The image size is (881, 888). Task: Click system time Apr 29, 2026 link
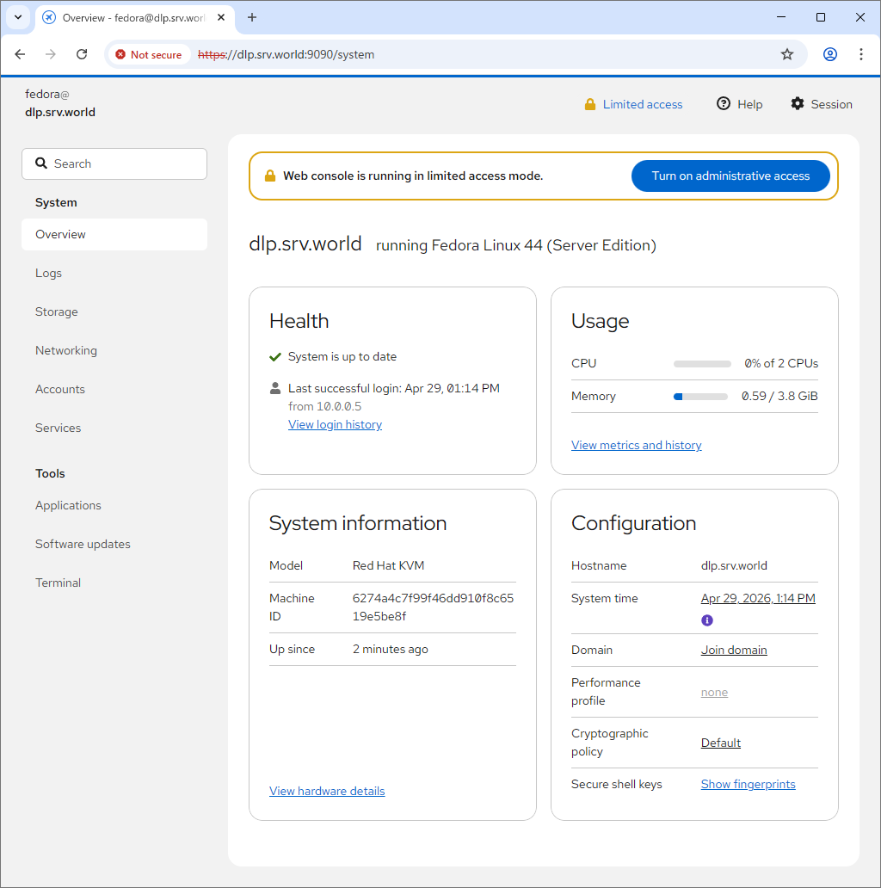pyautogui.click(x=758, y=599)
